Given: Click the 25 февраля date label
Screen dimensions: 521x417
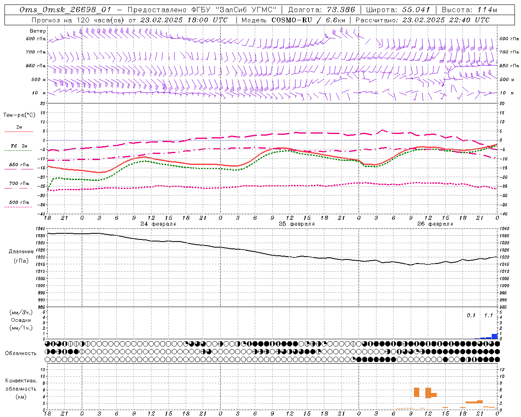Looking at the screenshot, I should pyautogui.click(x=297, y=224).
